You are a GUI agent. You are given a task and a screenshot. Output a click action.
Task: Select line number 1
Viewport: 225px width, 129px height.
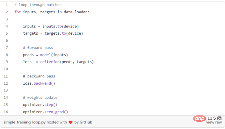pos(7,5)
